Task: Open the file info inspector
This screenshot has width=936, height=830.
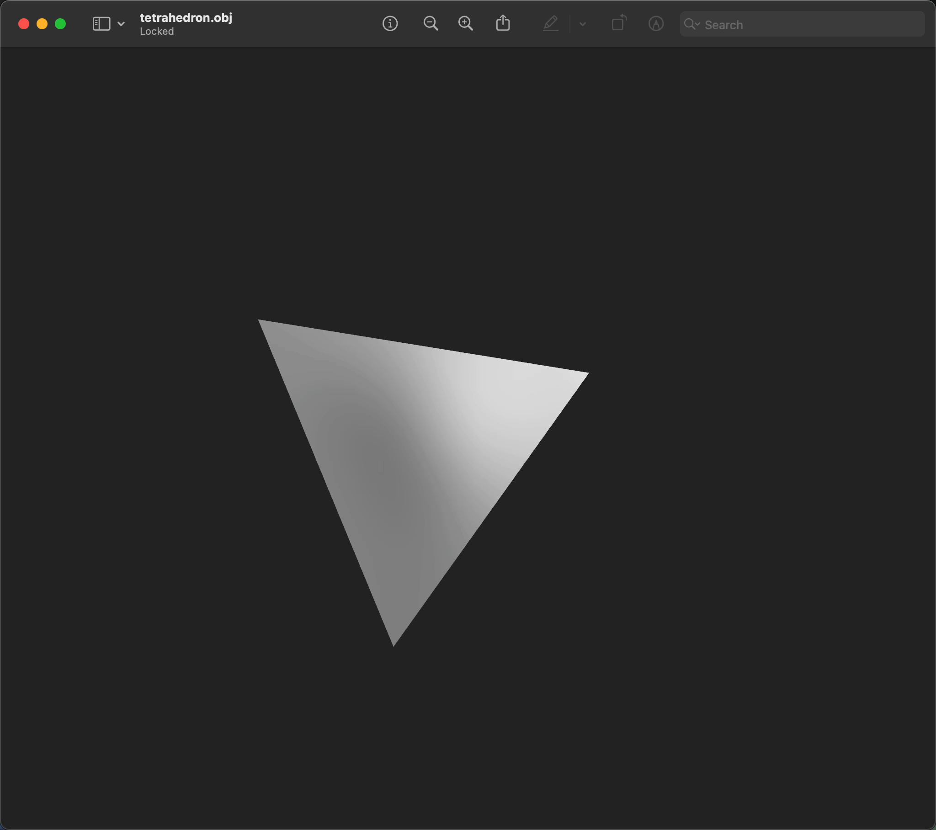Action: (390, 24)
